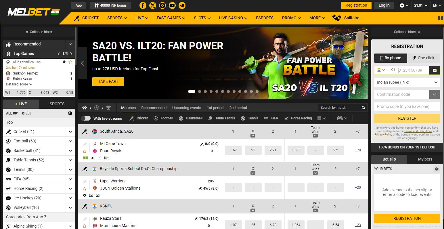Favorite the Paarl Royals match star
Viewport: 444px width, 229px height.
click(85, 151)
